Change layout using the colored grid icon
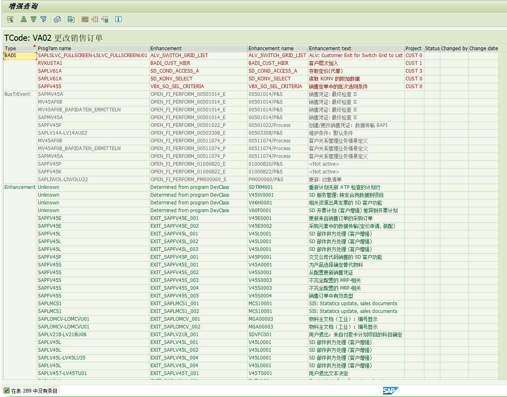This screenshot has width=507, height=397. click(x=85, y=19)
